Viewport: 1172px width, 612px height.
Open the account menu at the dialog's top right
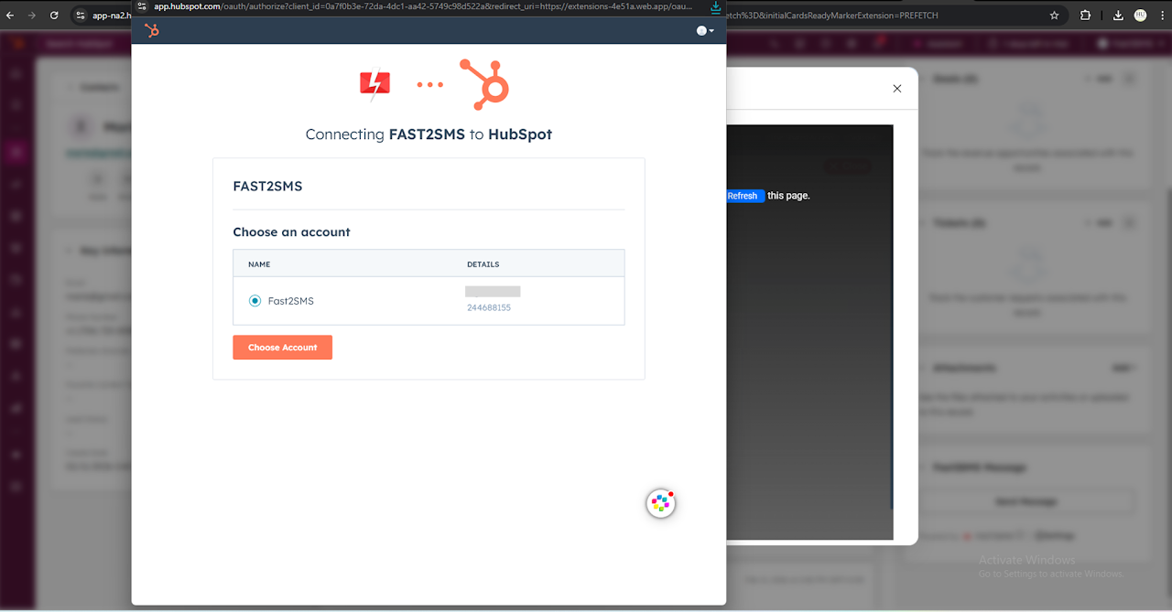[703, 30]
